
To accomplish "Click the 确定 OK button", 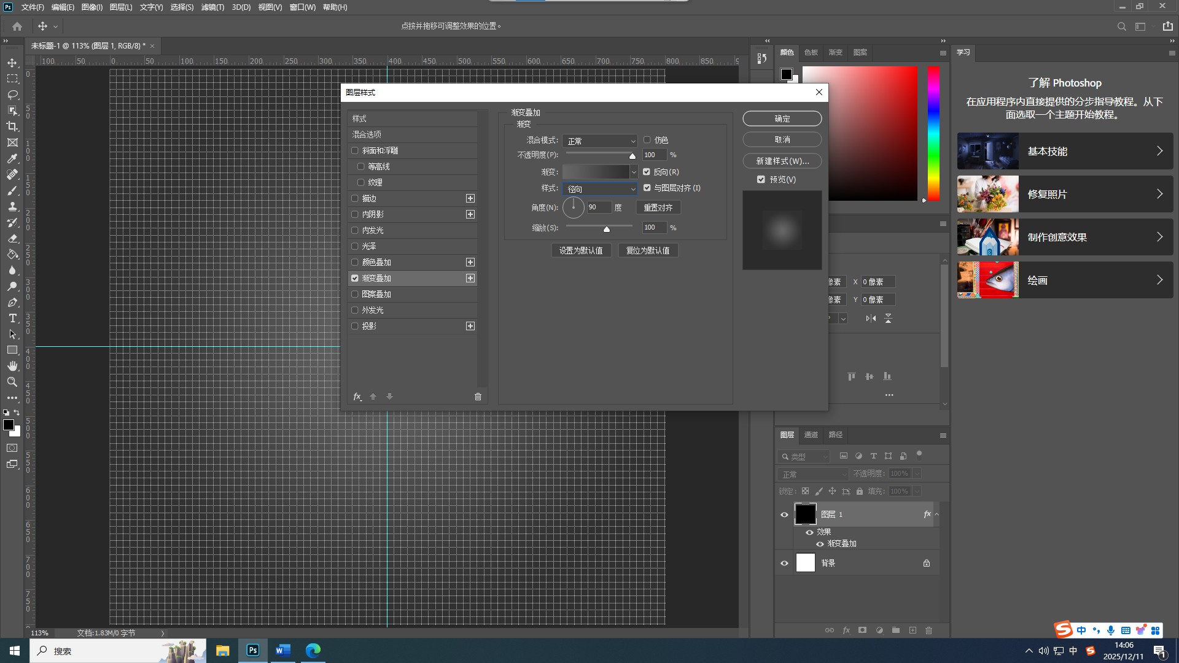I will [x=782, y=118].
